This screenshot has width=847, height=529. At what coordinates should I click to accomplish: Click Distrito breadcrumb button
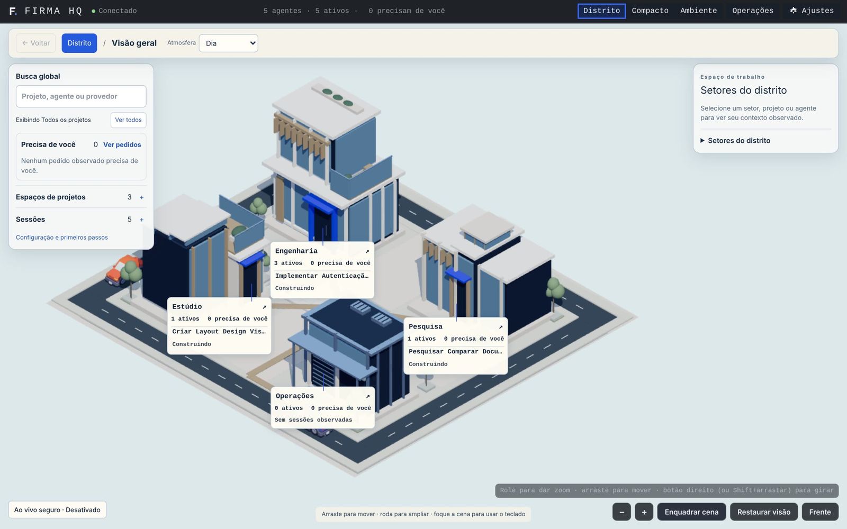tap(79, 43)
